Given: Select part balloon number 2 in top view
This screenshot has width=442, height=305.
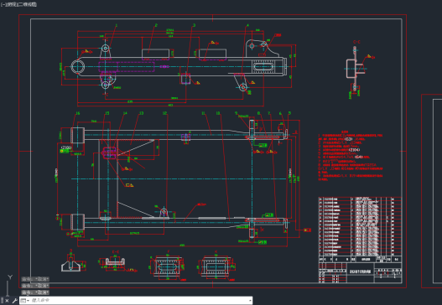Looking at the screenshot, I should (156, 25).
